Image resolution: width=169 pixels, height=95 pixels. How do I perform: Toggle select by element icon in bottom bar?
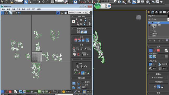pyautogui.click(x=15, y=92)
